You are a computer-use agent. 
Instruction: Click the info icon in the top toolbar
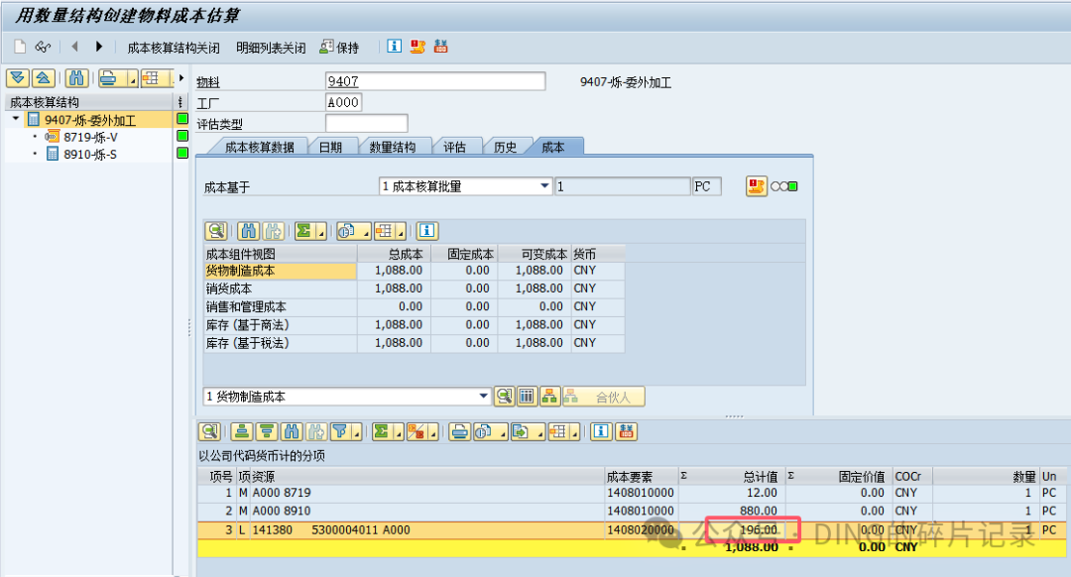pos(394,46)
